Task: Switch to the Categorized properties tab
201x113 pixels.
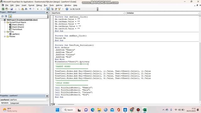Action: 14,103
